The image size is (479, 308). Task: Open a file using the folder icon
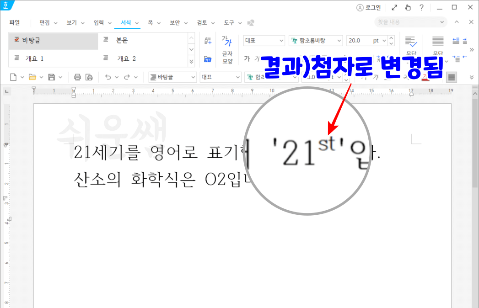click(32, 77)
